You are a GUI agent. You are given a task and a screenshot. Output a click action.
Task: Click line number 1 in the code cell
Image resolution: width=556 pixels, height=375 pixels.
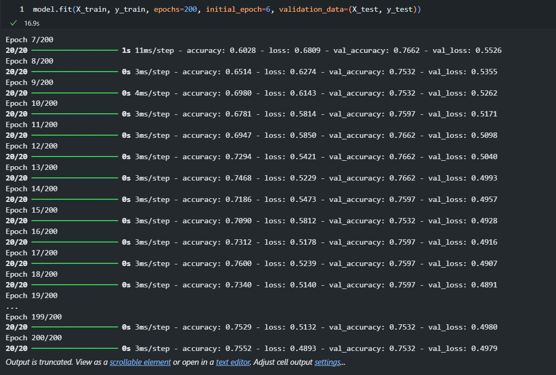coord(22,9)
